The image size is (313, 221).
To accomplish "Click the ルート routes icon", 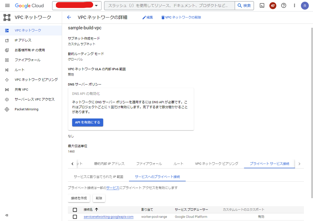I will [x=7, y=70].
